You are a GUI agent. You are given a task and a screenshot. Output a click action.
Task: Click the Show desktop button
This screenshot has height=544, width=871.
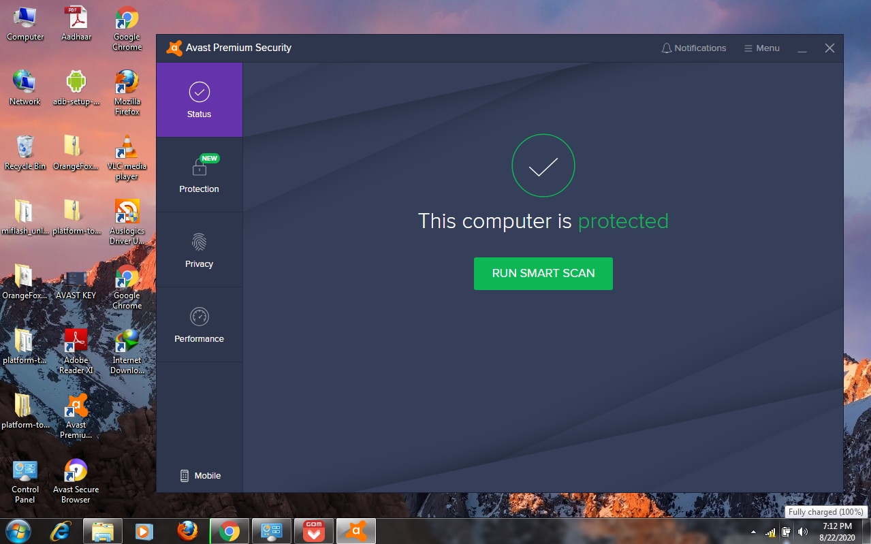coord(866,532)
